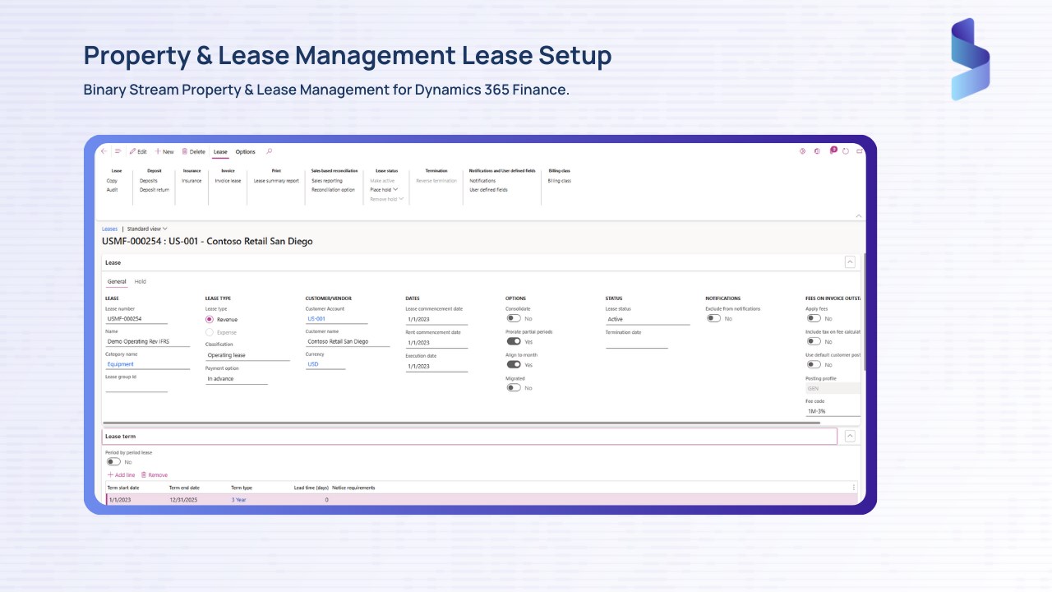
Task: Click the Fee code field 1M-3%
Action: (x=833, y=411)
